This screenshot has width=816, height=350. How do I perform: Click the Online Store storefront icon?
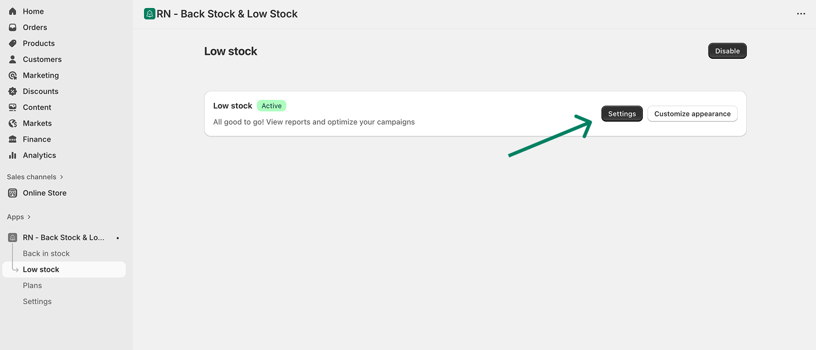13,193
